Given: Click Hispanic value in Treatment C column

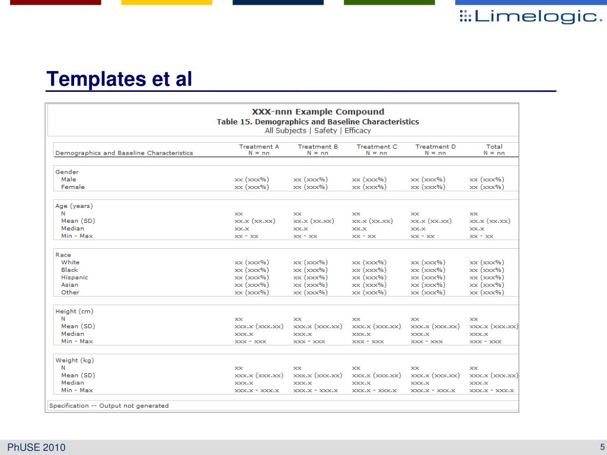Looking at the screenshot, I should [369, 278].
